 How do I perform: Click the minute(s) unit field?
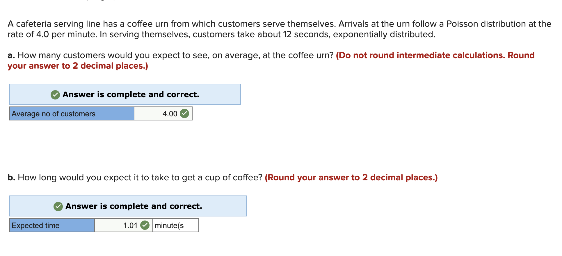click(175, 225)
